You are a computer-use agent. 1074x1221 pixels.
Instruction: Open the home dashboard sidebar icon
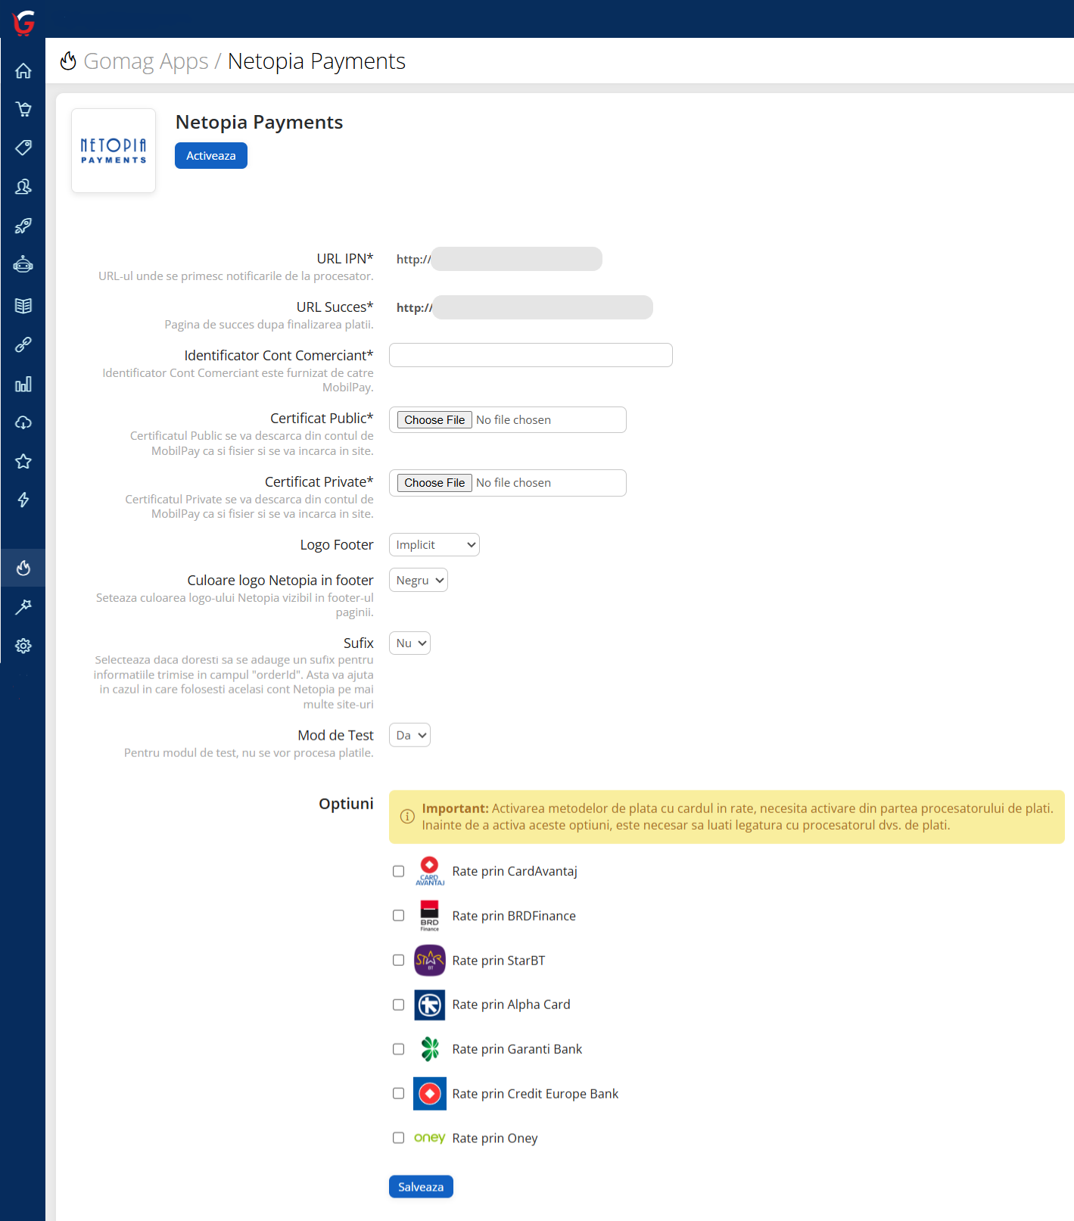click(x=23, y=70)
